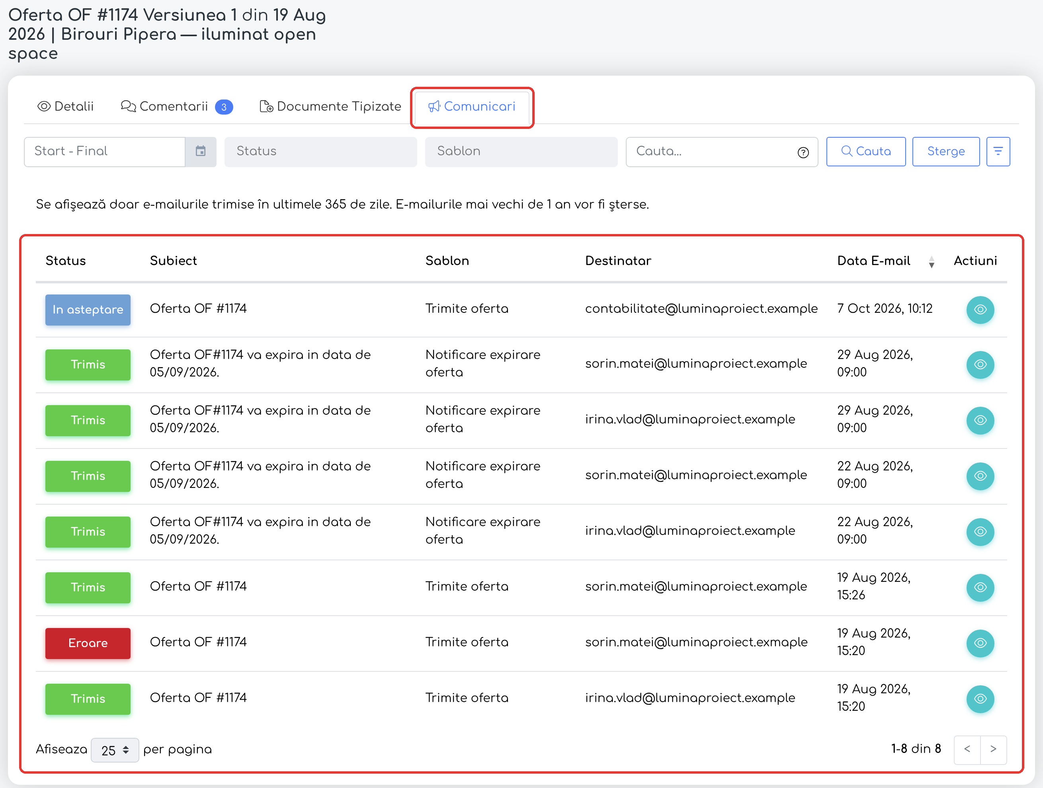View irina.vlad email from 29 Aug 2026
Viewport: 1043px width, 788px height.
(980, 420)
